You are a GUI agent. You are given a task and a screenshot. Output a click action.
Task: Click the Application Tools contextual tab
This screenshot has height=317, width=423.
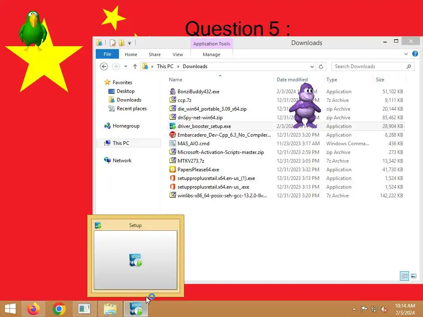pos(211,44)
